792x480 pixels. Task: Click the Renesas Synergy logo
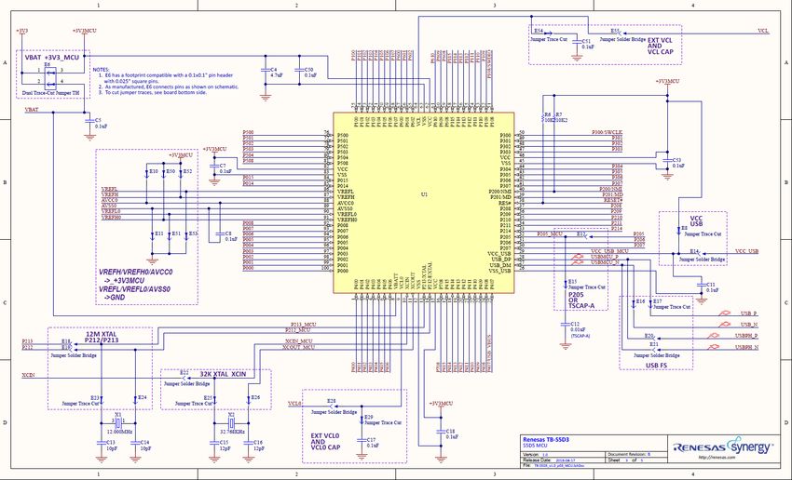tap(724, 447)
